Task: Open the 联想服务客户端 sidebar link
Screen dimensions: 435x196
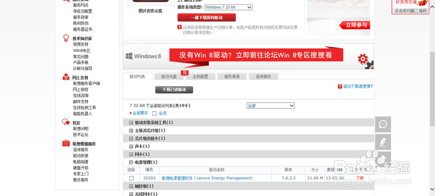Action: [87, 83]
